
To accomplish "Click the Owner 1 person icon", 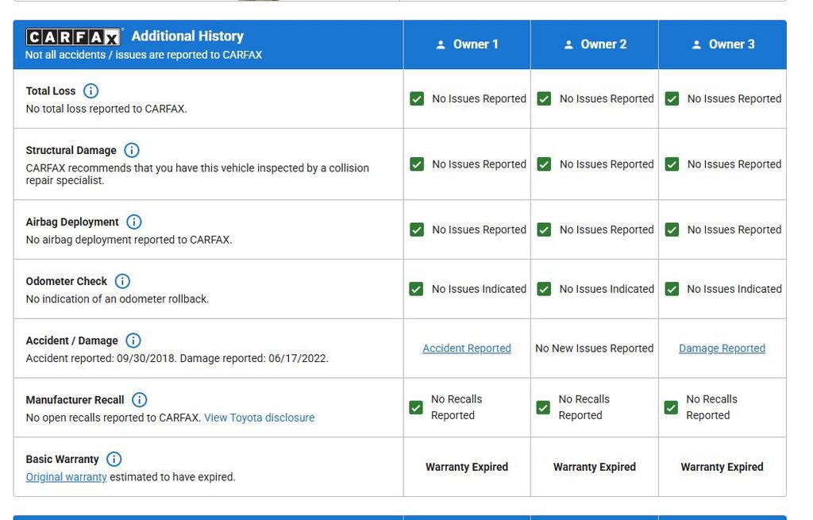I will coord(441,45).
